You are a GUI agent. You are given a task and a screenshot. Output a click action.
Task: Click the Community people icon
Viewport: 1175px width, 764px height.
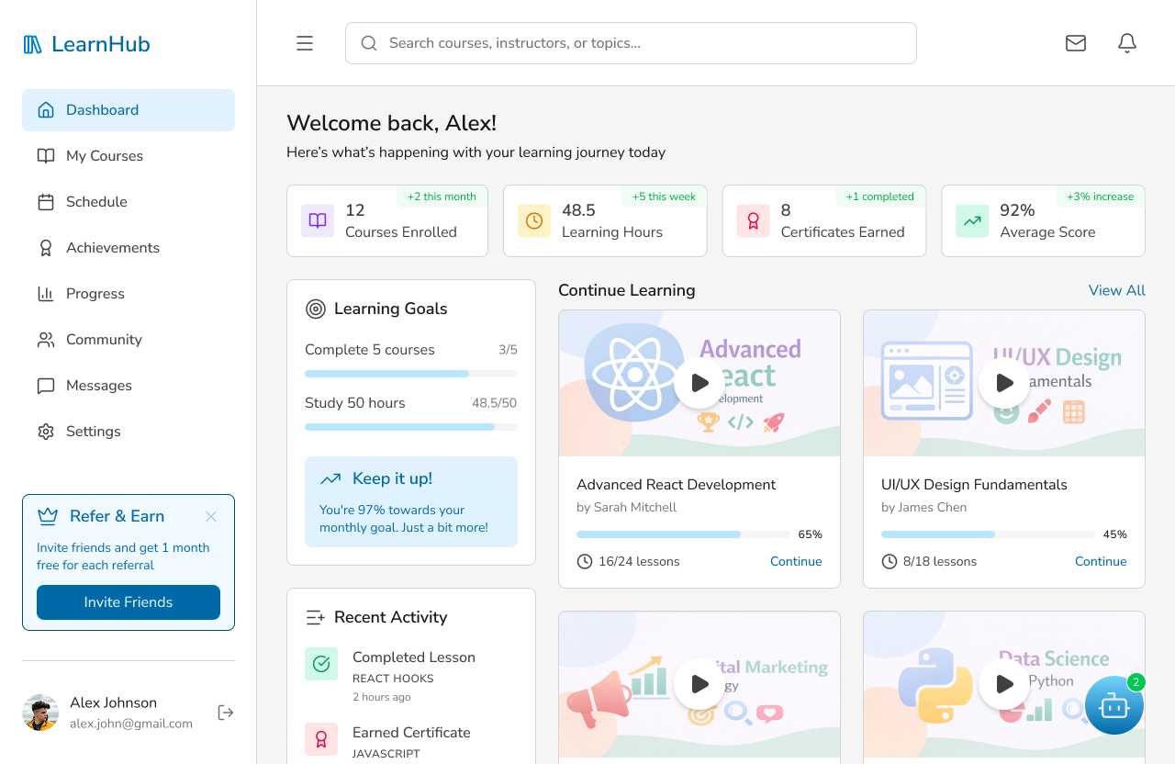pyautogui.click(x=45, y=339)
